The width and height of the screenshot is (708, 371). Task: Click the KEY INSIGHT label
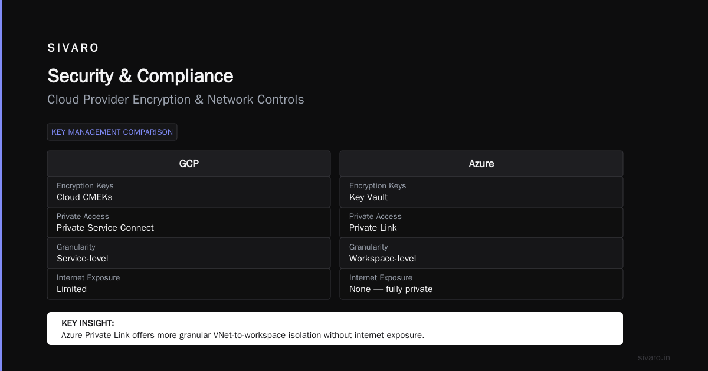click(x=88, y=323)
